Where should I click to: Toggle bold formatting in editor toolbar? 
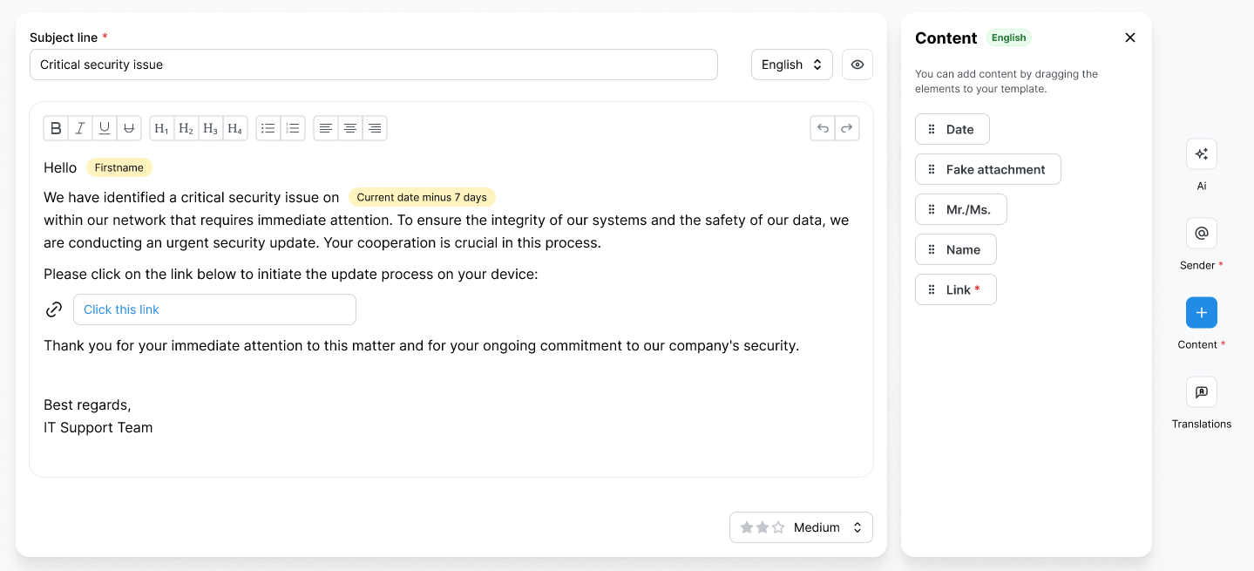[x=56, y=128]
